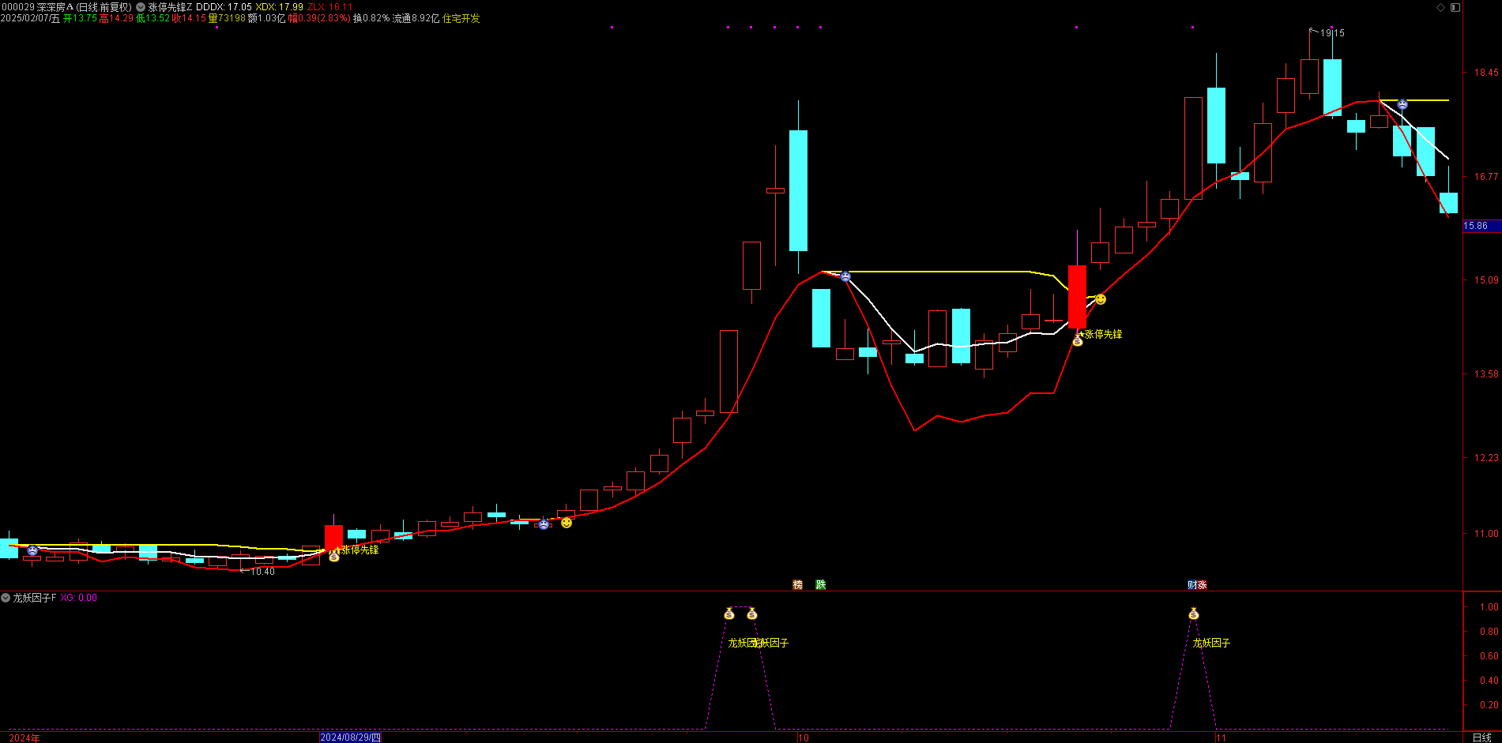The width and height of the screenshot is (1502, 743).
Task: Click the first money bag on 龙妖因子 peak
Action: [x=729, y=614]
